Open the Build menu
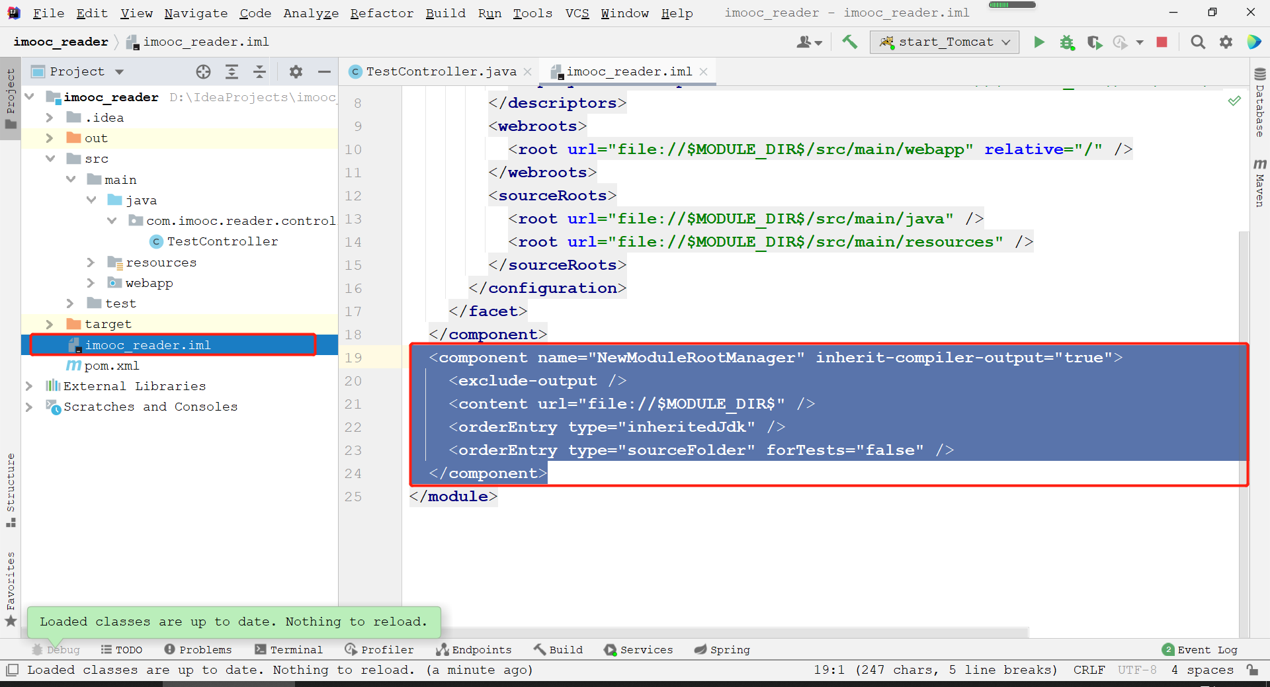The width and height of the screenshot is (1270, 687). pyautogui.click(x=445, y=13)
